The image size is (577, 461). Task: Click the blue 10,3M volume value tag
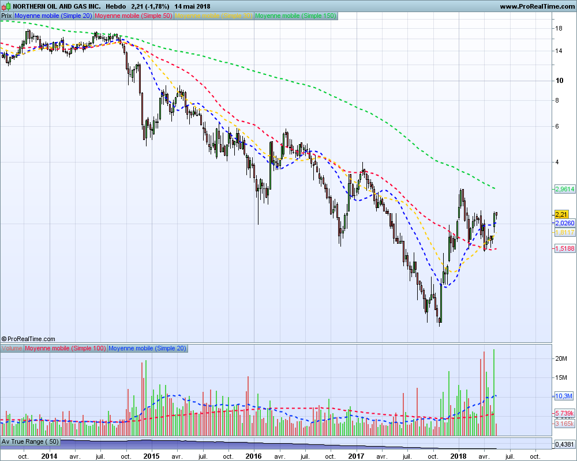(564, 396)
